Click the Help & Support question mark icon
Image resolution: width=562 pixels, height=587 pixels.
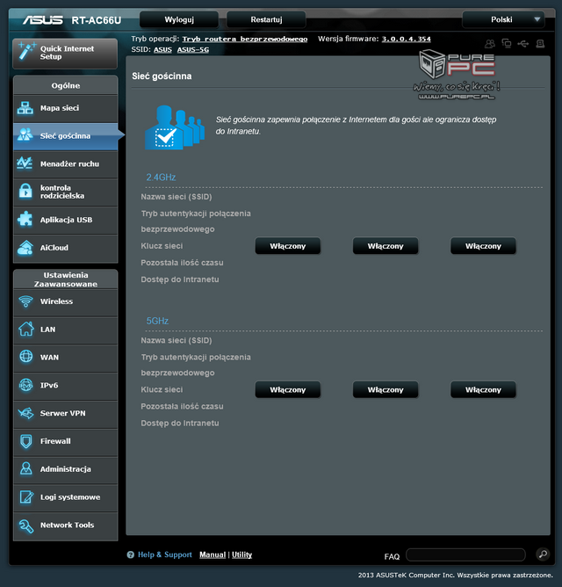[130, 554]
